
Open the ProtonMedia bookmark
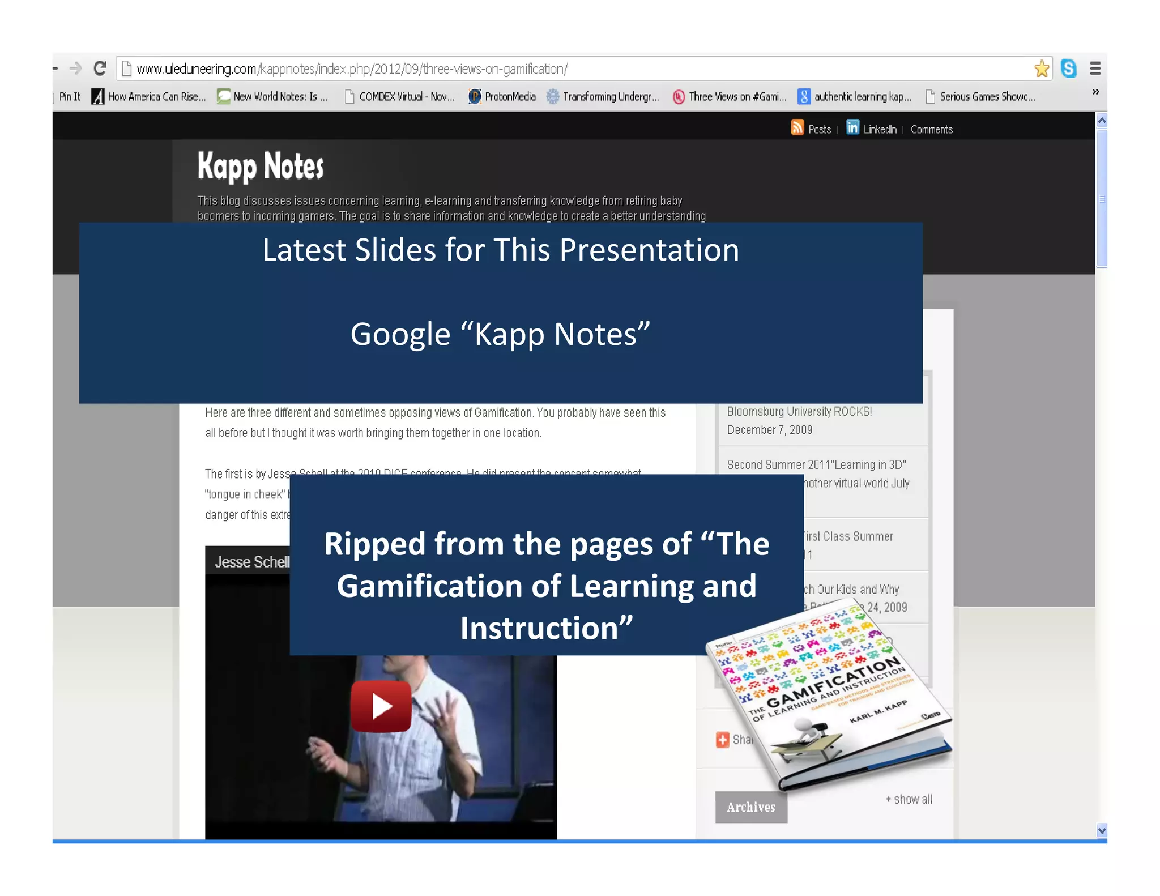click(502, 97)
